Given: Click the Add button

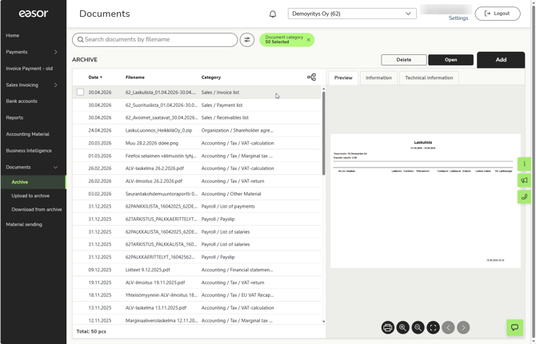Looking at the screenshot, I should point(501,60).
